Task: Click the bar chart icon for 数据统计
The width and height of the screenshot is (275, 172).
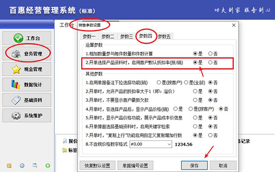Action: tap(16, 84)
